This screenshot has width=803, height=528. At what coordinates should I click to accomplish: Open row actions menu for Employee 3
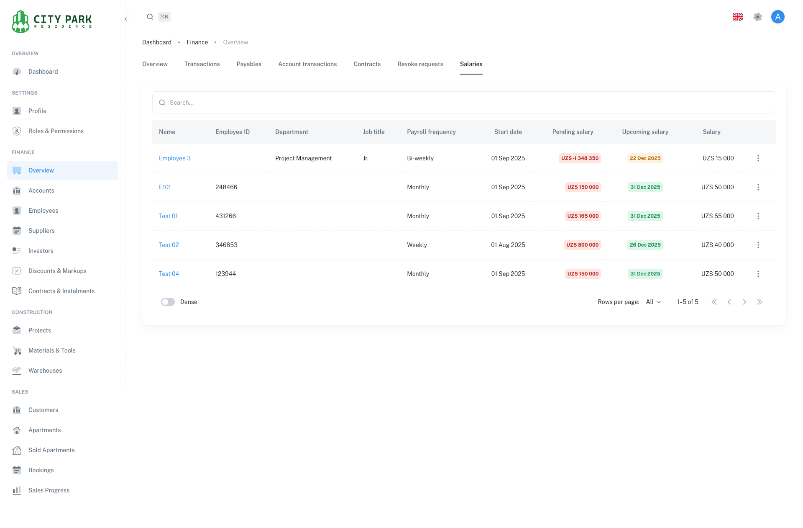pos(758,158)
